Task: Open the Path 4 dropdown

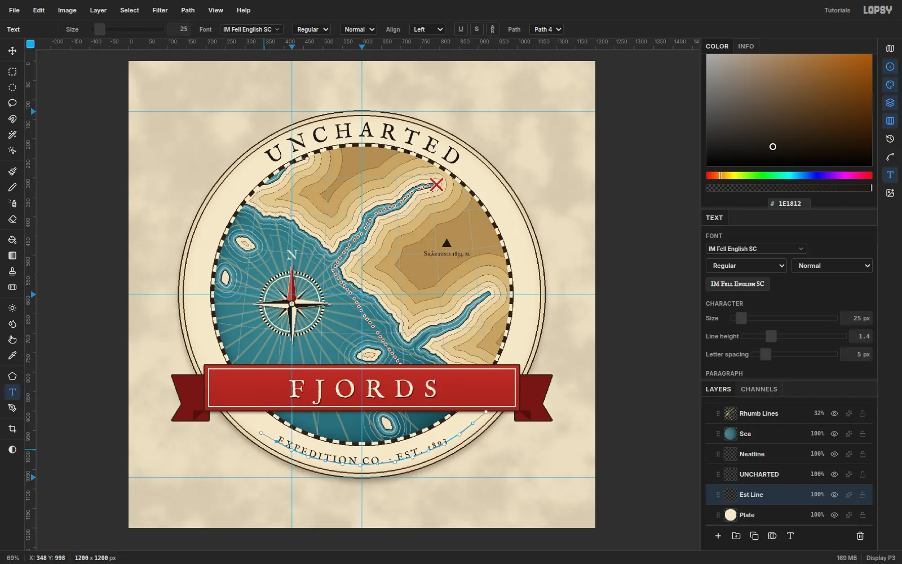Action: (x=546, y=29)
